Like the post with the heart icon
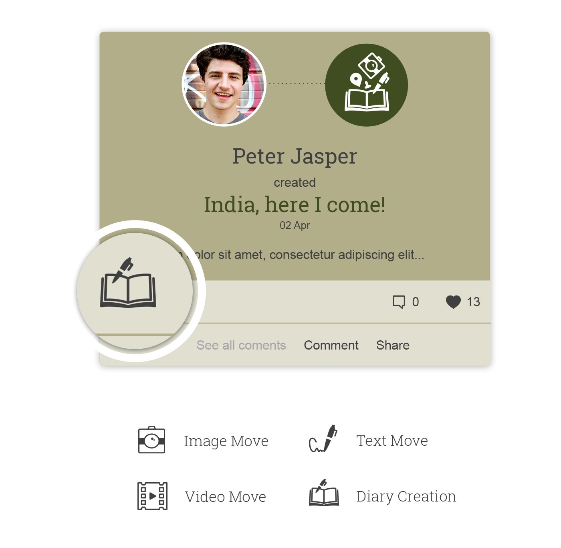The image size is (561, 548). pyautogui.click(x=454, y=302)
